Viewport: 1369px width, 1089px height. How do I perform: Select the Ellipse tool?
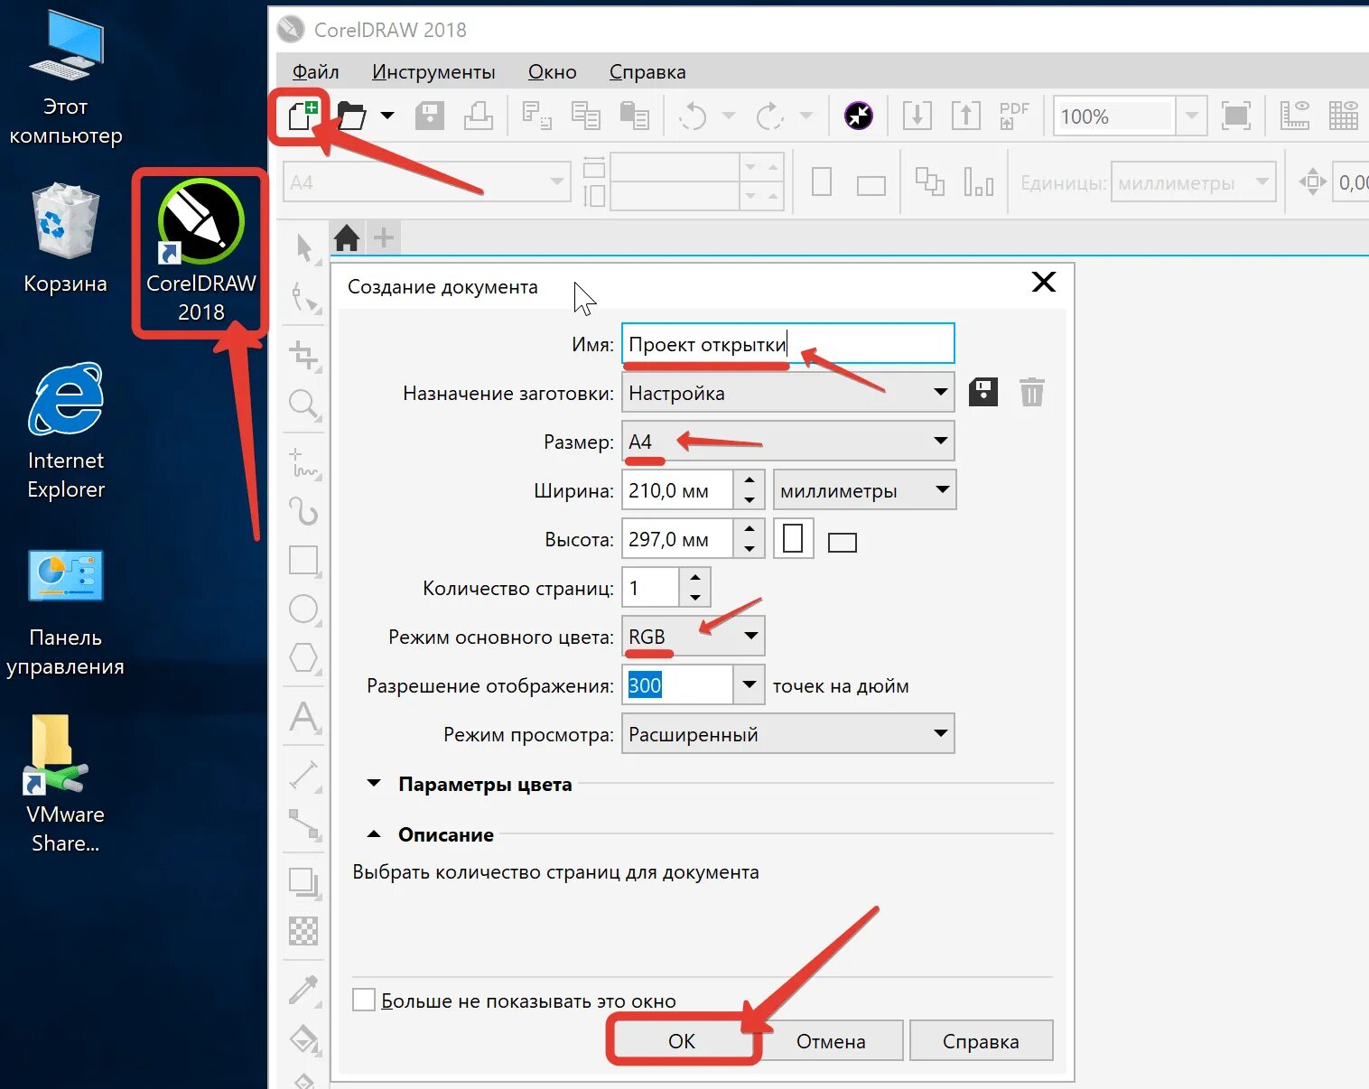(304, 610)
